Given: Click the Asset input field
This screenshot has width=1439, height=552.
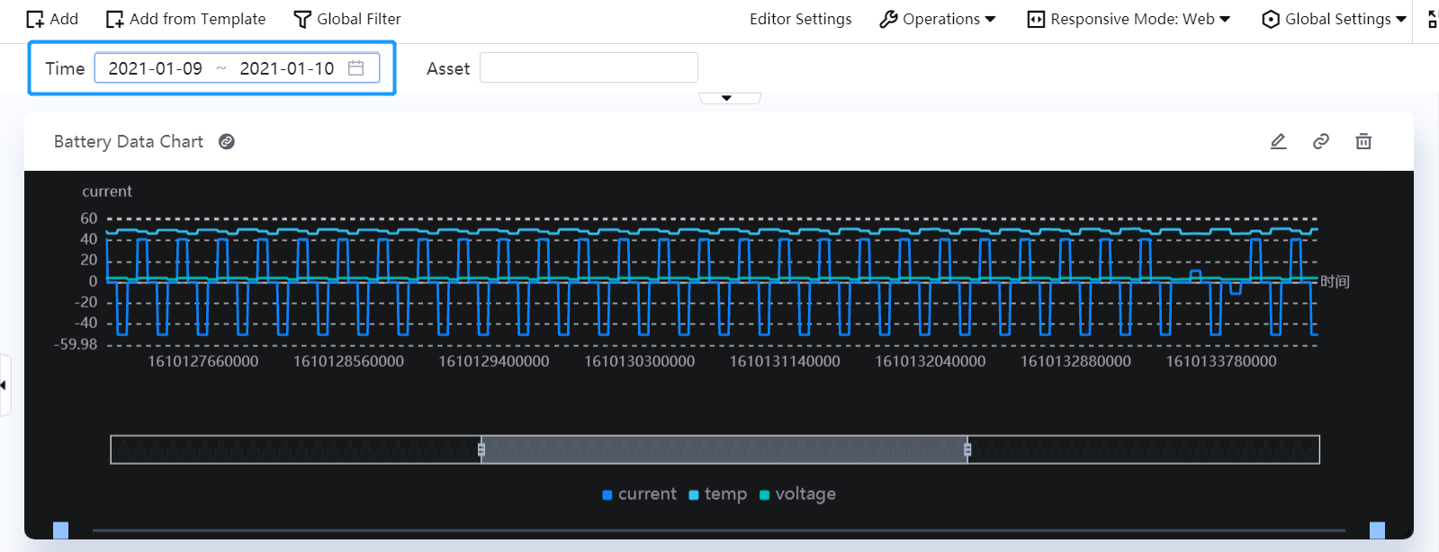Looking at the screenshot, I should pyautogui.click(x=589, y=68).
